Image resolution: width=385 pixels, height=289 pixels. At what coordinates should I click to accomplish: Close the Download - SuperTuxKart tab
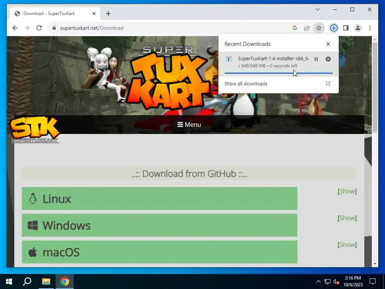pos(94,14)
